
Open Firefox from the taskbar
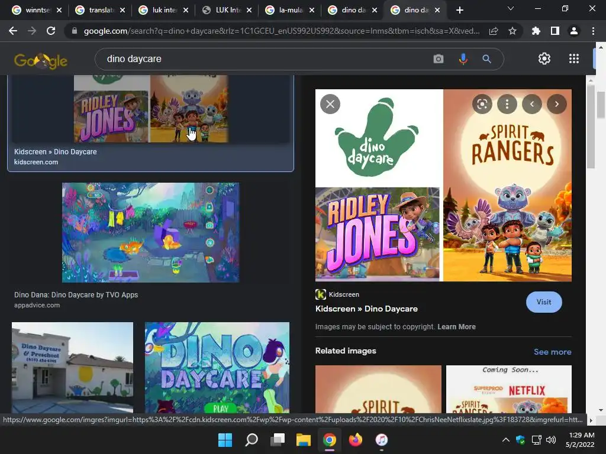(x=355, y=440)
